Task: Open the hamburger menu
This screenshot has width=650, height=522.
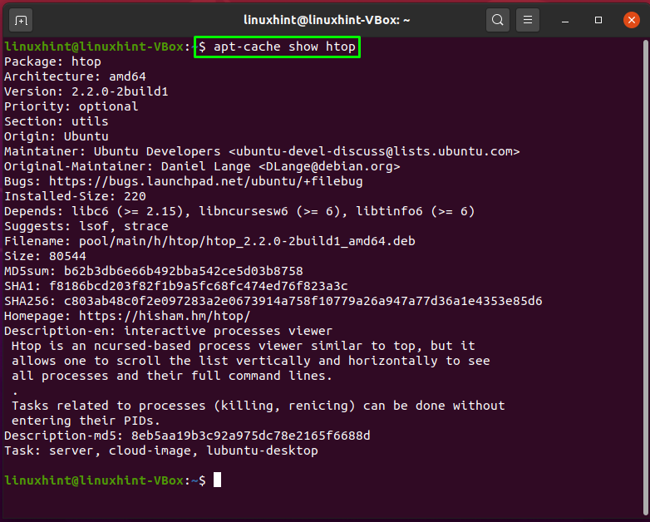Action: (x=527, y=20)
